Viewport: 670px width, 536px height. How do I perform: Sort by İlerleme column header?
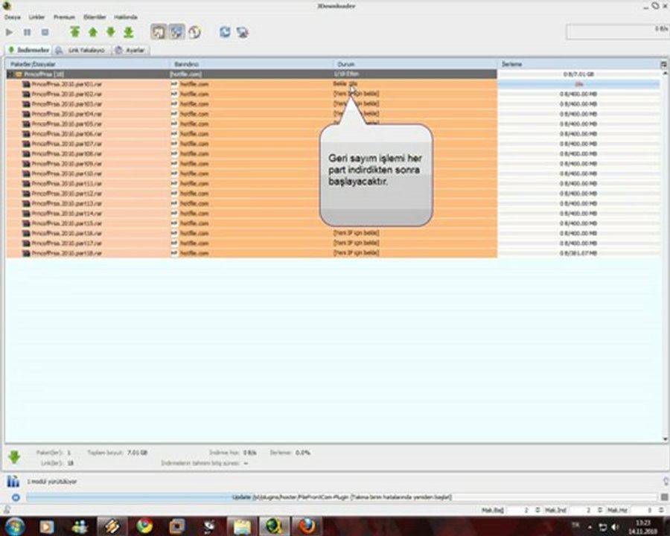(x=578, y=64)
